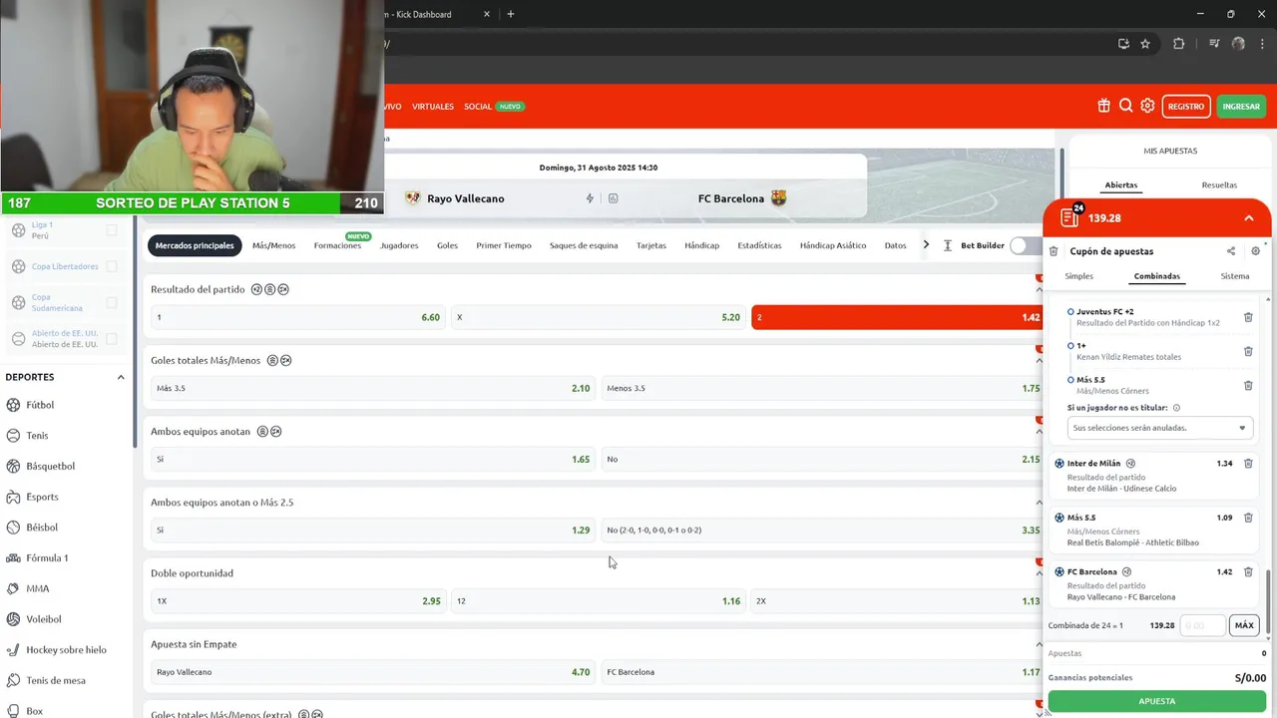
Task: Click the Béisbol icon in sports list
Action: pos(14,528)
